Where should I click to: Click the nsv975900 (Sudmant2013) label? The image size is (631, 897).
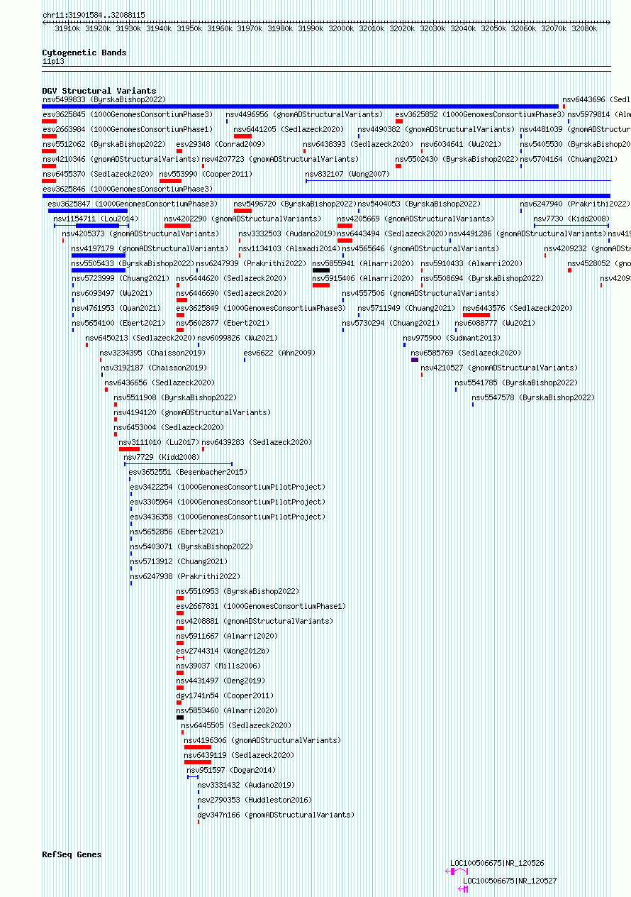451,338
